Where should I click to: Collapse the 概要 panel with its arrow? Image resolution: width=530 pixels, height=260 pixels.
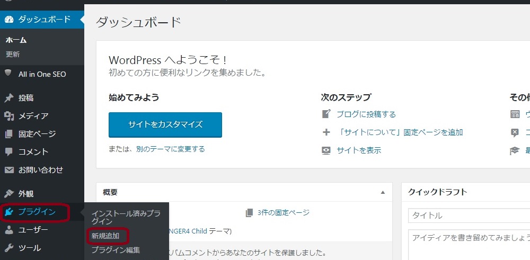(x=383, y=192)
